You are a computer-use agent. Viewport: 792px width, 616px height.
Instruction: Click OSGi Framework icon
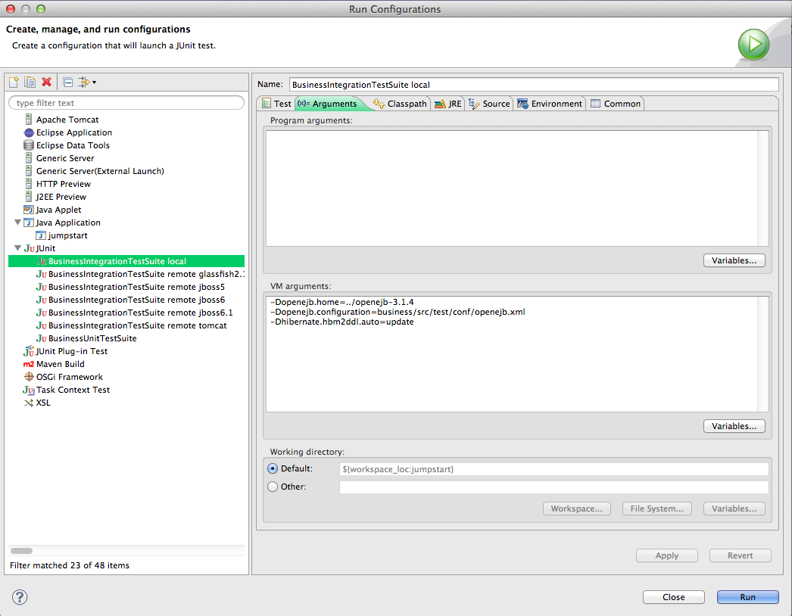click(x=29, y=377)
